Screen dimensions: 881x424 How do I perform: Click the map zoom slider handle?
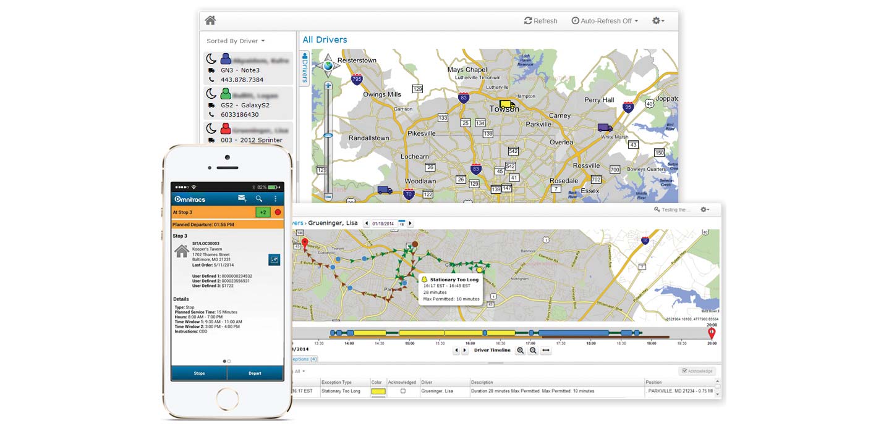click(328, 135)
